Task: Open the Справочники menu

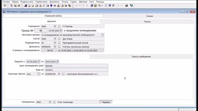Action: (41, 2)
